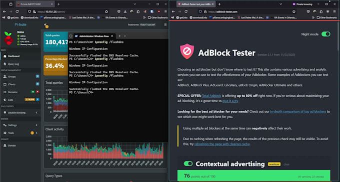This screenshot has width=340, height=182.
Task: Toggle Night mode switch on AdBlock Tester
Action: pyautogui.click(x=325, y=34)
